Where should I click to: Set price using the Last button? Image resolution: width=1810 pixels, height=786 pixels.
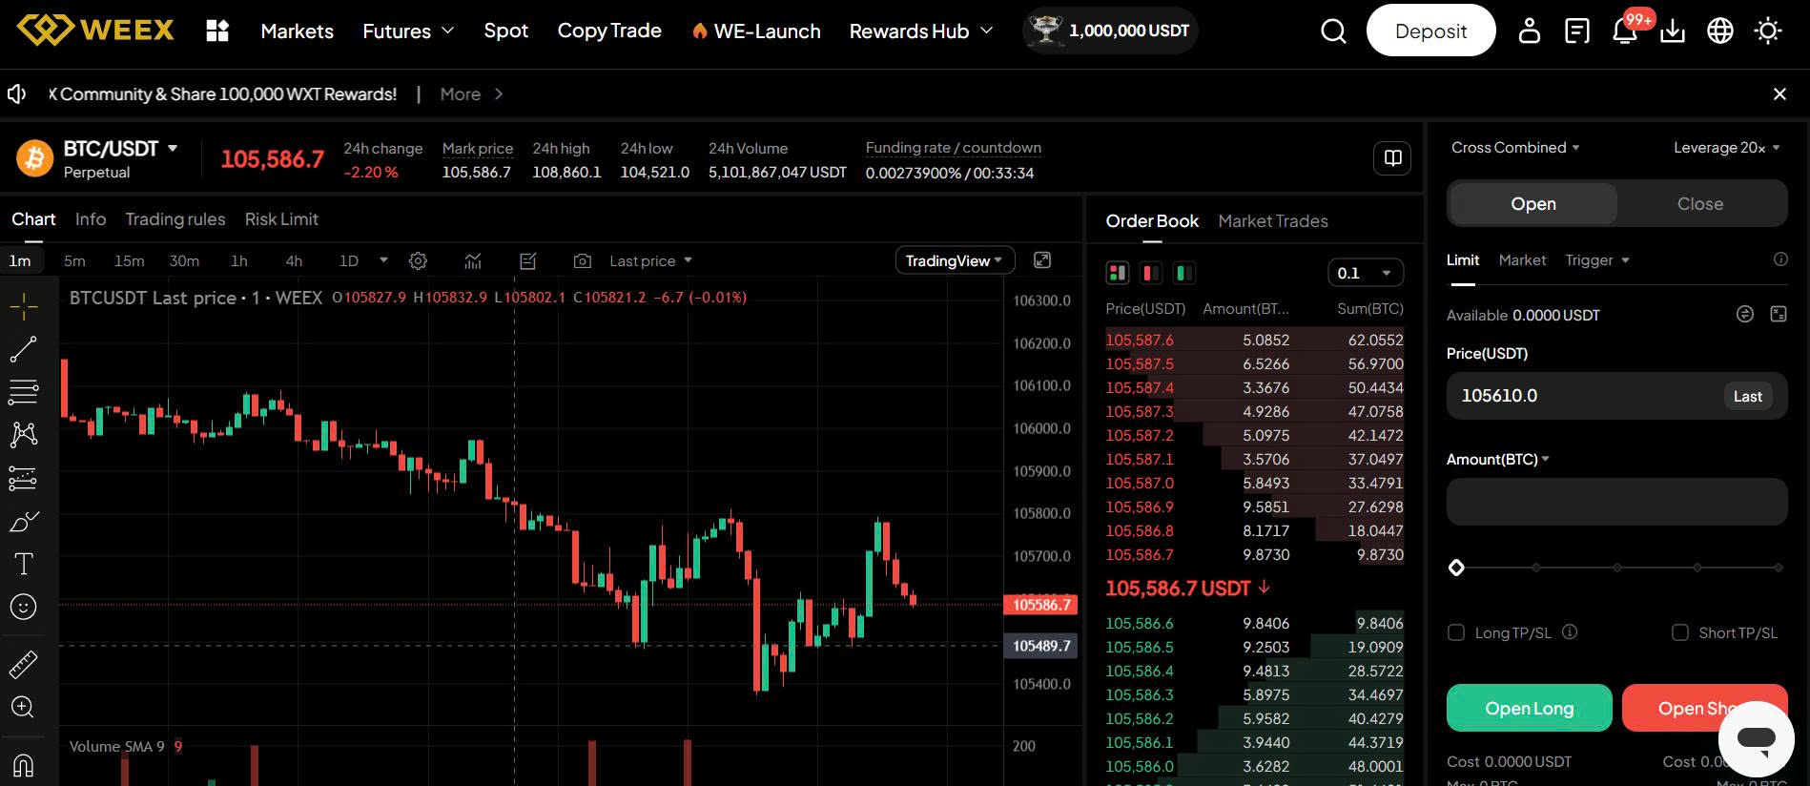1747,396
